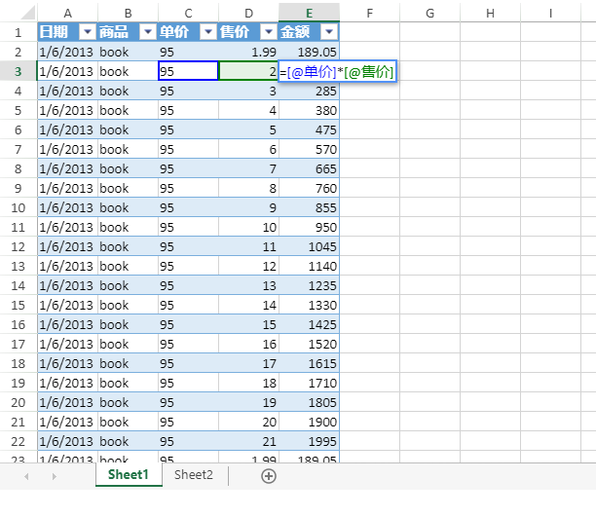Click 售价 cell showing 2 in row 3
This screenshot has width=596, height=517.
point(249,71)
